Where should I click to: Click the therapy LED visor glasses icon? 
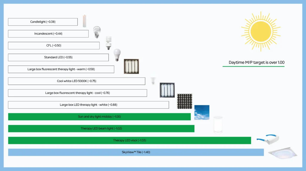[x=268, y=139]
